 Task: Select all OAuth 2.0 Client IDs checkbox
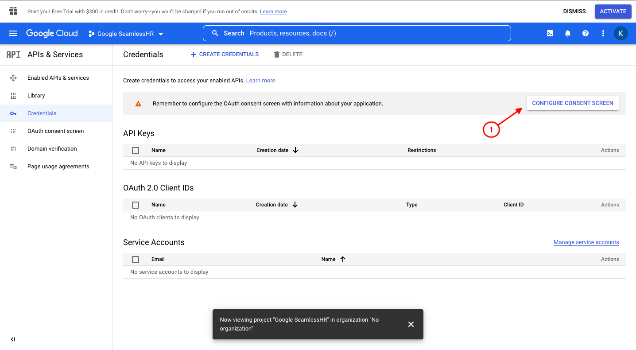(x=136, y=205)
